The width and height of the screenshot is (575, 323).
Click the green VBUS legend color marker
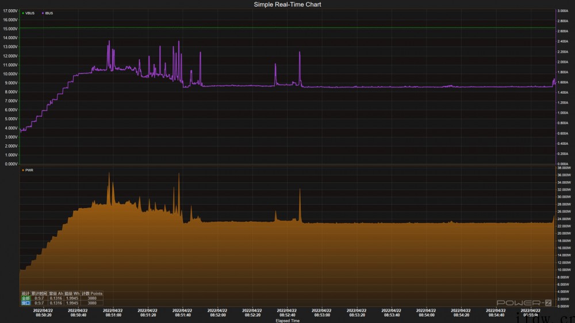tap(23, 13)
